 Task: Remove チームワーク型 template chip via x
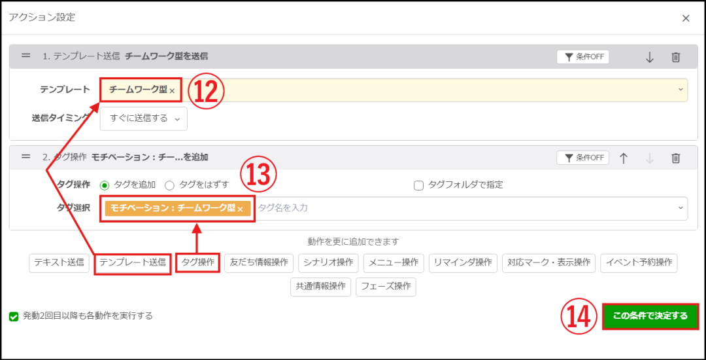click(172, 90)
